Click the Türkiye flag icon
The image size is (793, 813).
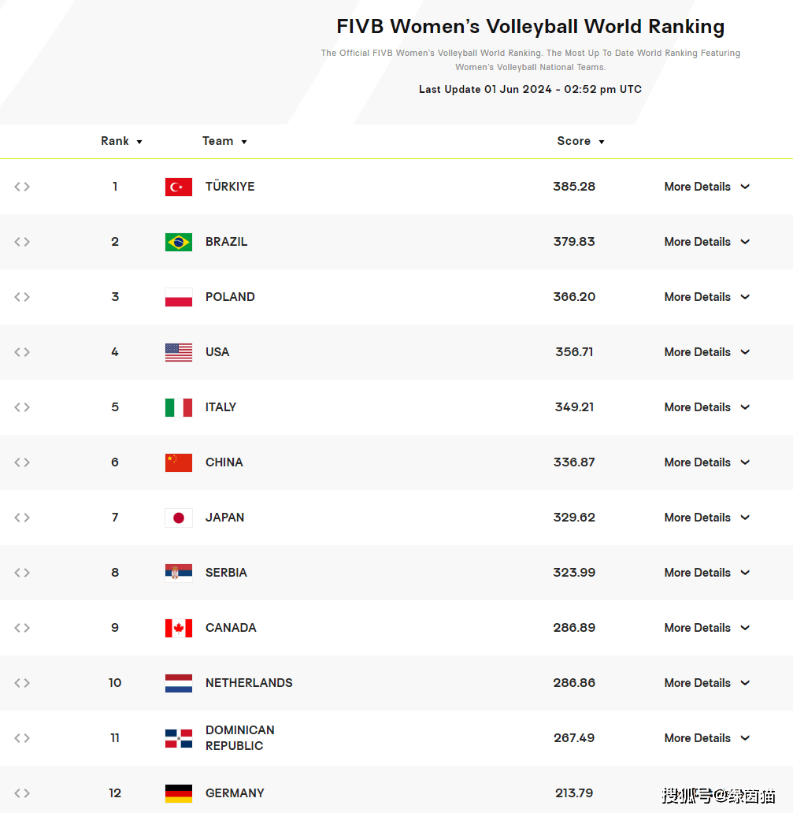(179, 187)
